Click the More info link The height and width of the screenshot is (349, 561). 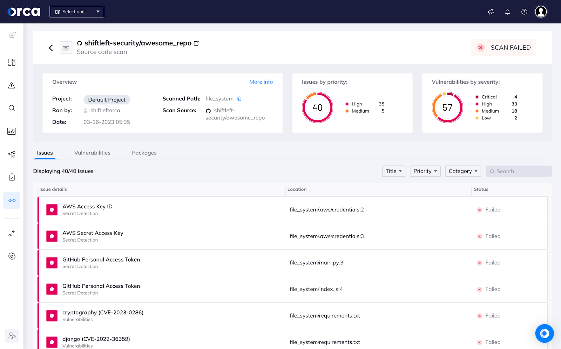point(261,82)
